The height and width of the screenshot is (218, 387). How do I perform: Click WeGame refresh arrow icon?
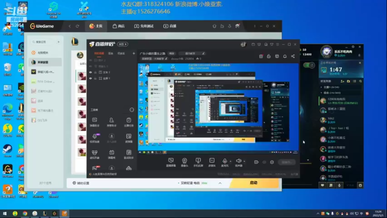(77, 26)
